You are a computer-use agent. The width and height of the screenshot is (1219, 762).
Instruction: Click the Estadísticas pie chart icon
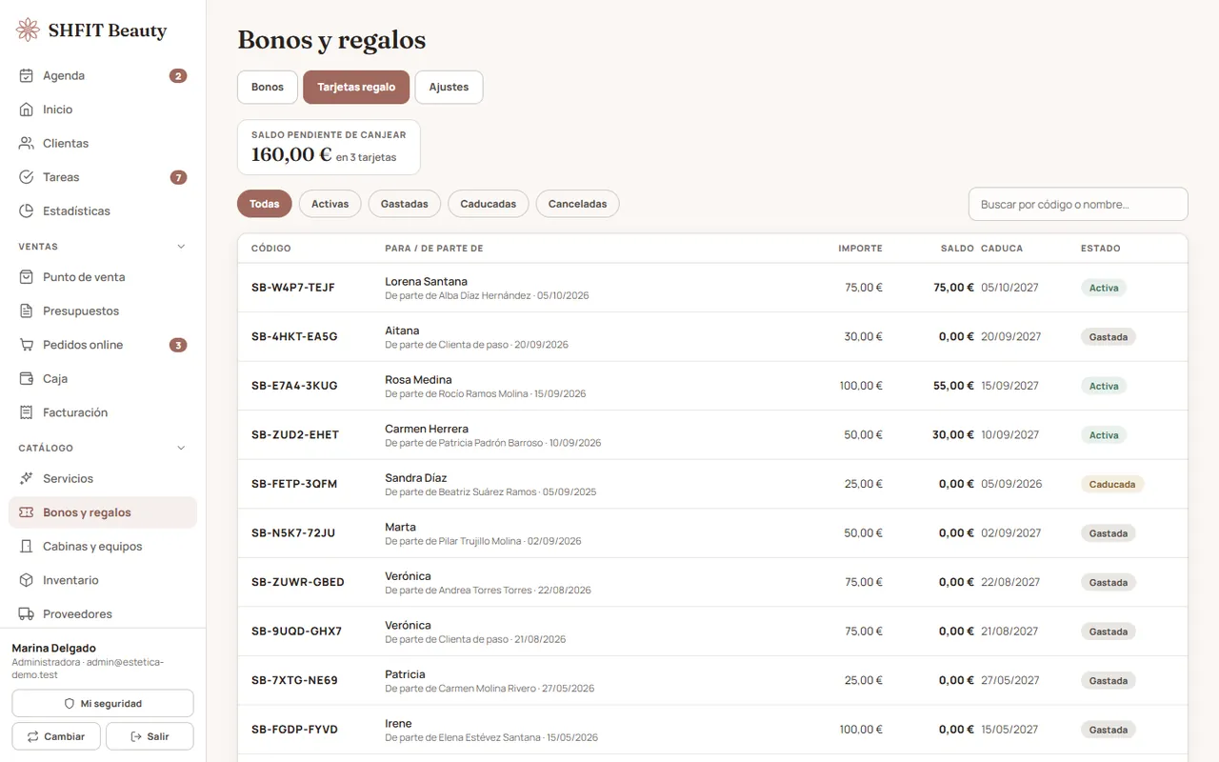point(27,211)
